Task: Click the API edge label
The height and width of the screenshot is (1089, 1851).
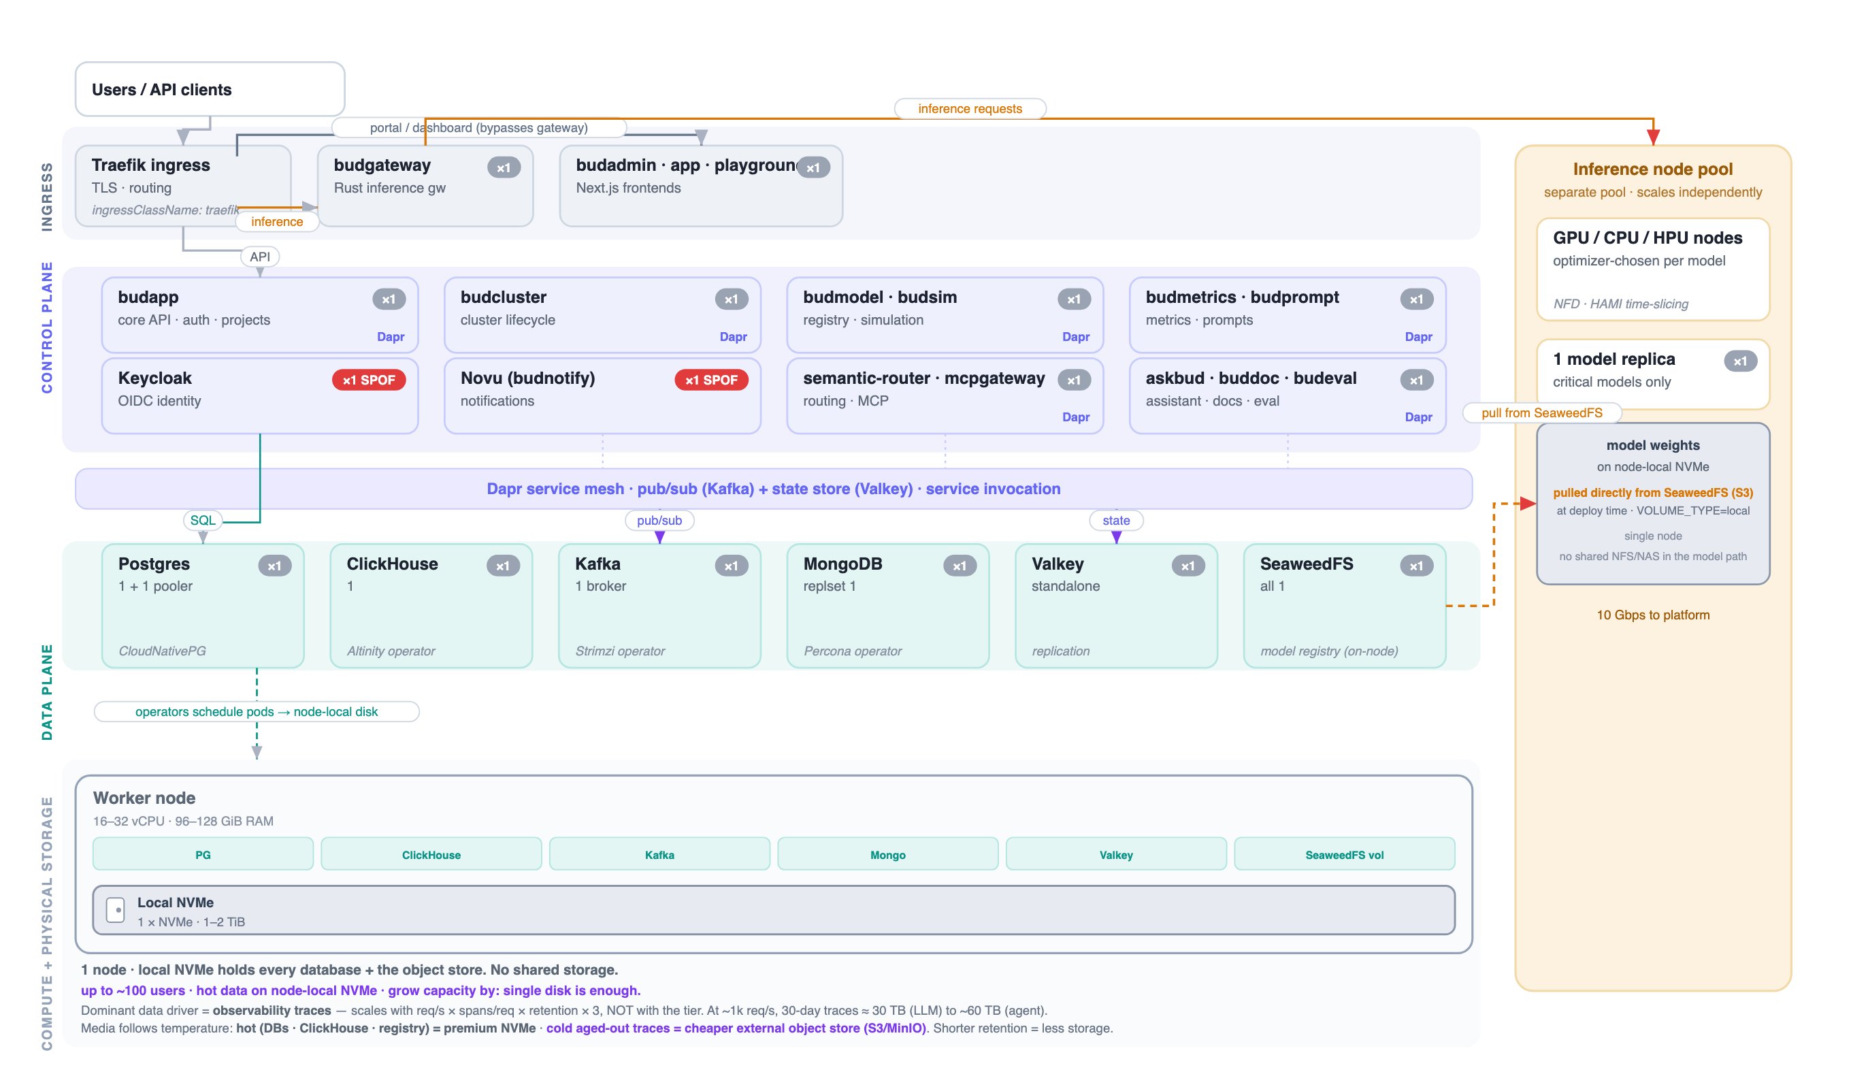Action: pos(260,257)
